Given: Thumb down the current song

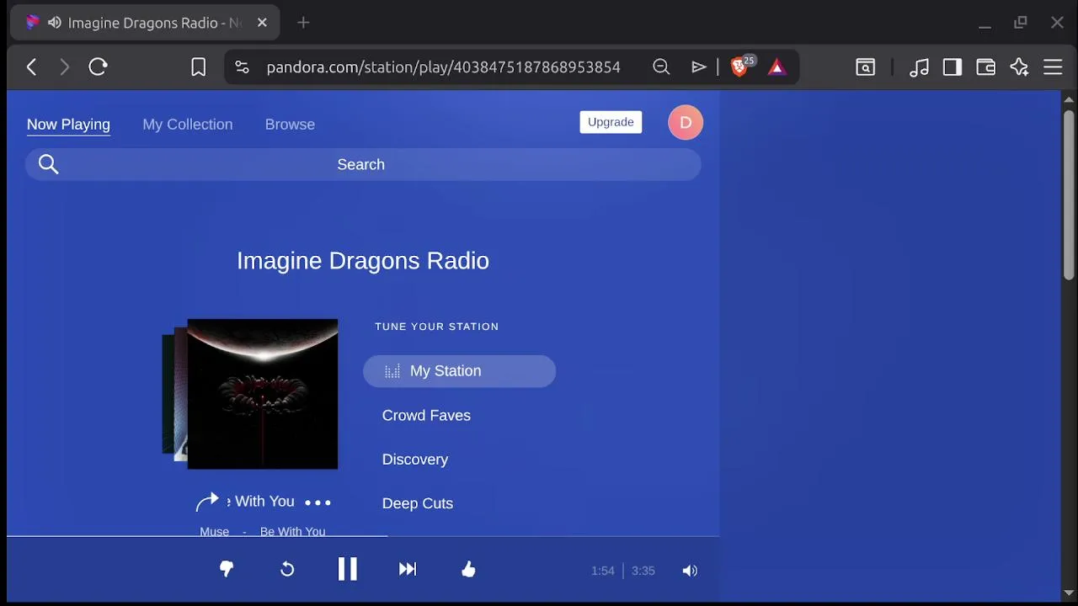Looking at the screenshot, I should click(227, 570).
